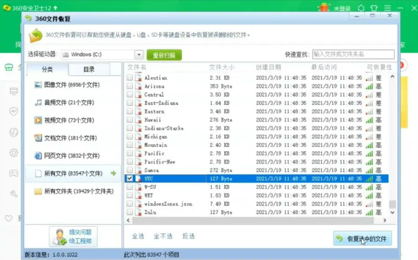
Task: Check the box for Hawaii file
Action: 129,120
